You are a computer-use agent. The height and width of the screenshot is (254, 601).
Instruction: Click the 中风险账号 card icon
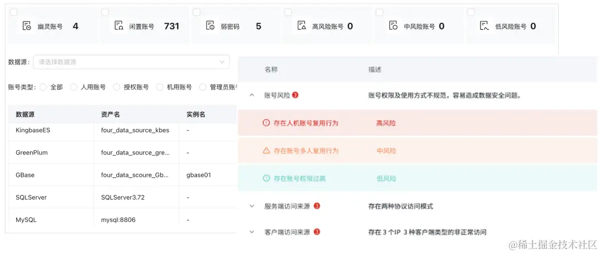point(393,26)
